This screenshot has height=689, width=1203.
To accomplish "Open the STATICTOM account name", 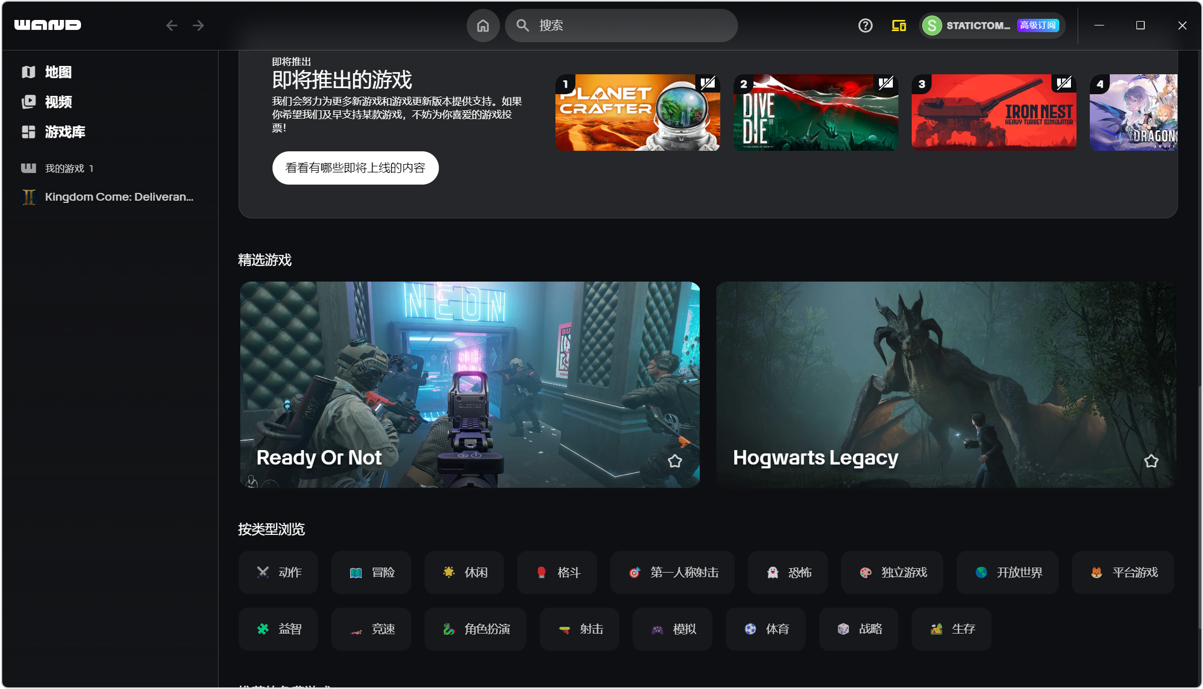I will (x=978, y=25).
